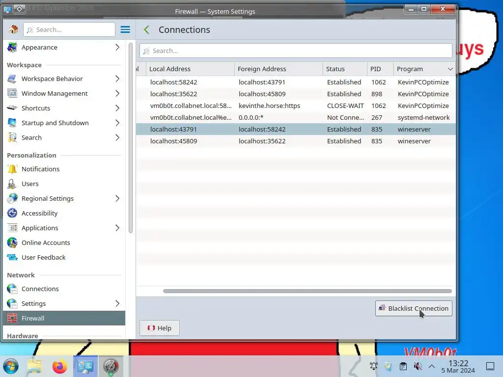
Task: Open the clipboard tray icon
Action: tap(403, 366)
